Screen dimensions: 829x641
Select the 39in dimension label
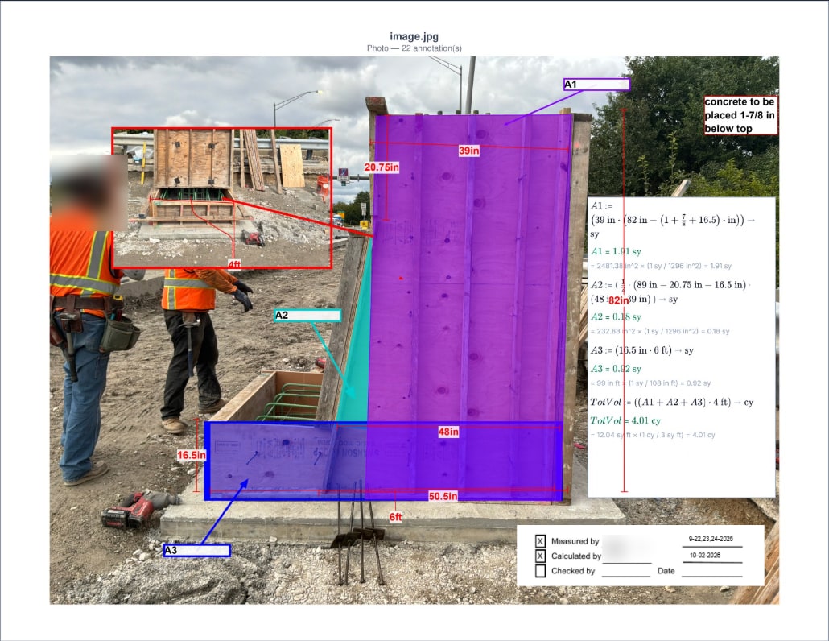(469, 151)
